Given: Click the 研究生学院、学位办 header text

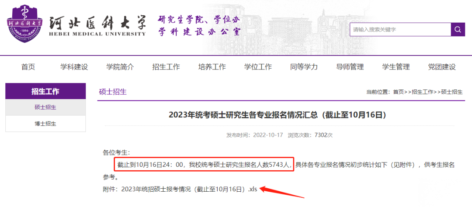Looking at the screenshot, I should (x=199, y=20).
